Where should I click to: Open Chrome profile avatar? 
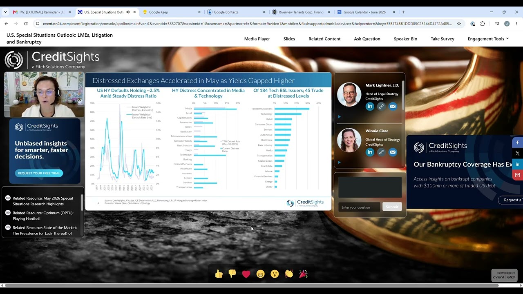pos(507,24)
